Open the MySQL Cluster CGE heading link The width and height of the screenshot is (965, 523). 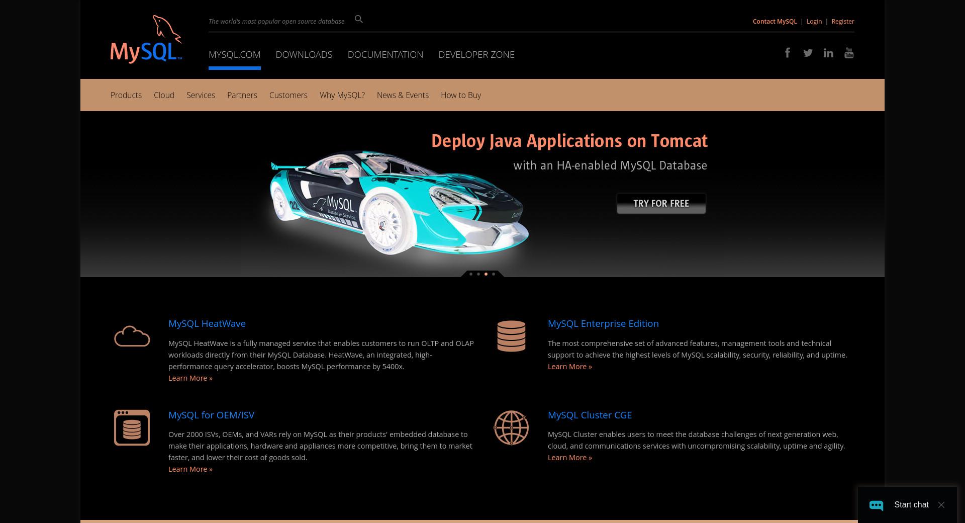click(x=590, y=415)
